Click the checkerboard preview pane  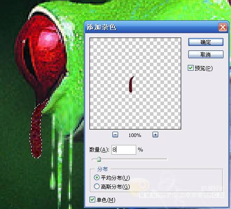[x=135, y=84]
